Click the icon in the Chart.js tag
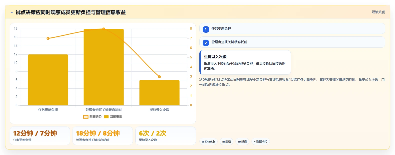 pos(203,142)
